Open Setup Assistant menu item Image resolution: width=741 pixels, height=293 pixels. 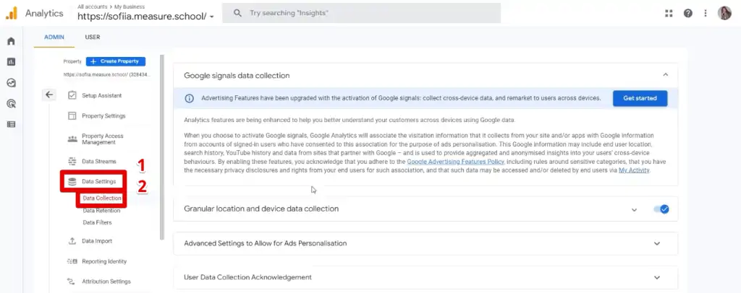[x=101, y=95]
